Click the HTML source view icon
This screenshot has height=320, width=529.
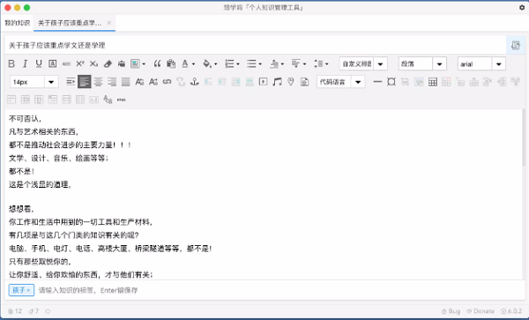tap(122, 100)
